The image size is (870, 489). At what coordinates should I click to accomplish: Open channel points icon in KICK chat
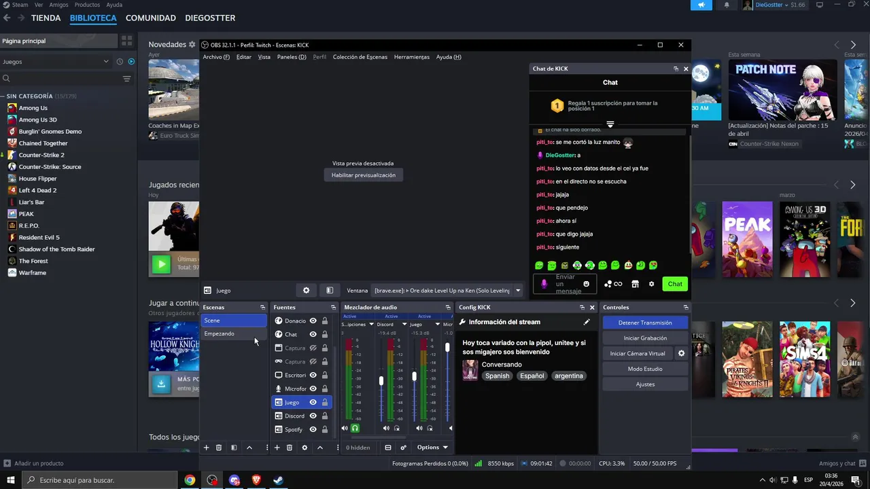point(613,284)
